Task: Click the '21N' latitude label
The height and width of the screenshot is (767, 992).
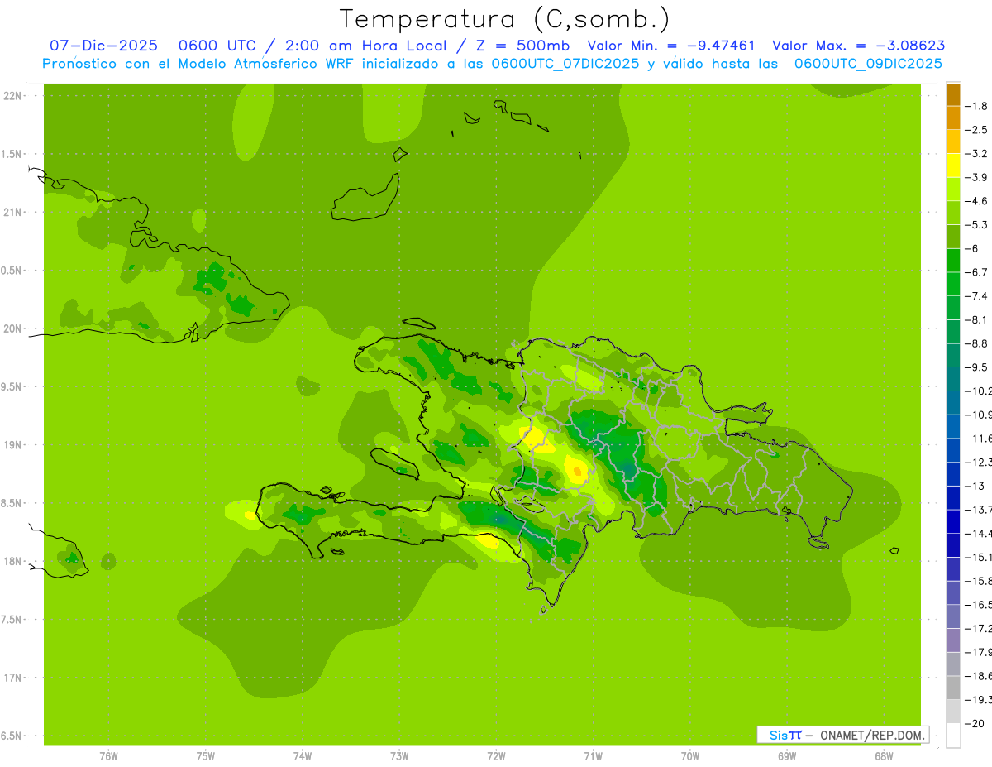Action: tap(12, 212)
